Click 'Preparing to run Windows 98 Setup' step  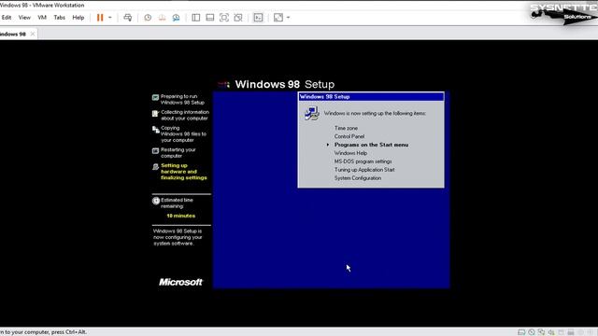[x=182, y=100]
